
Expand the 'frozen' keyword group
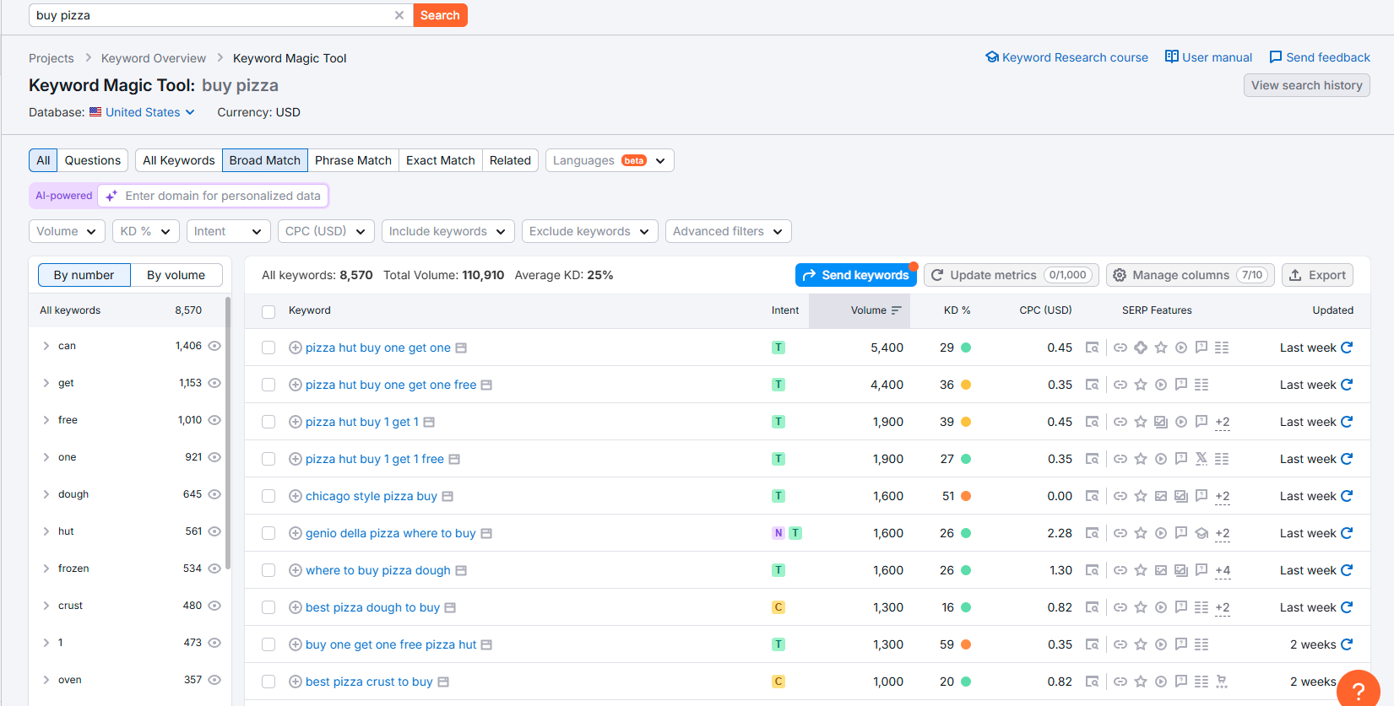point(46,569)
